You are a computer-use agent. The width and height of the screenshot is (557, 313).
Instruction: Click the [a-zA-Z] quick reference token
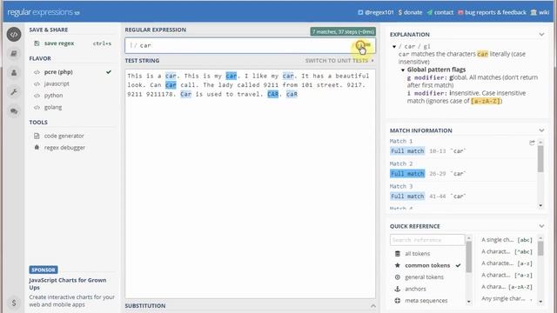pyautogui.click(x=507, y=287)
